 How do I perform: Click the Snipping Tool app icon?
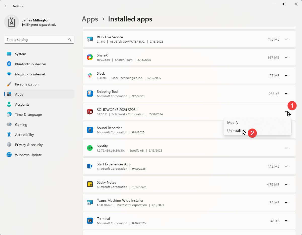[x=90, y=94]
